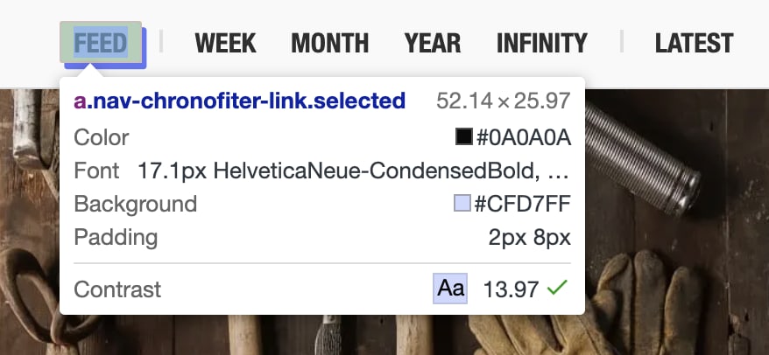The height and width of the screenshot is (355, 769).
Task: Choose the INFINITY filter option
Action: (x=541, y=42)
